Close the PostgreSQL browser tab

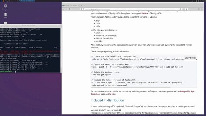78,6
